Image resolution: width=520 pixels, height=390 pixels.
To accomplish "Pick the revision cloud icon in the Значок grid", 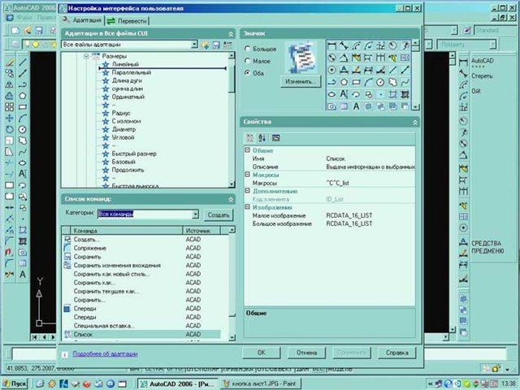I will [392, 82].
